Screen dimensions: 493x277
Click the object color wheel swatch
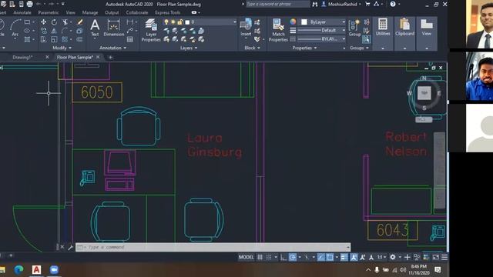(x=293, y=22)
